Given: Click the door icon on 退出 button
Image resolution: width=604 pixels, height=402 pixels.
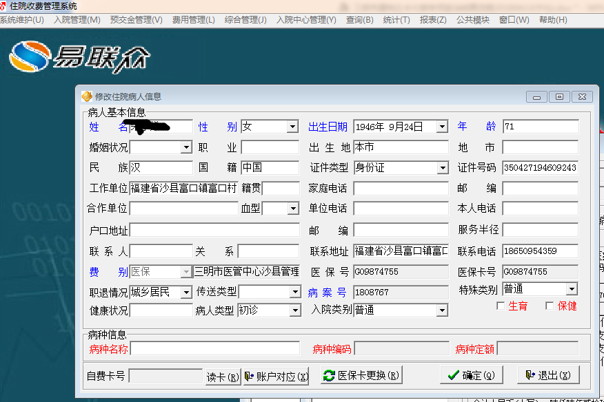Looking at the screenshot, I should click(530, 375).
